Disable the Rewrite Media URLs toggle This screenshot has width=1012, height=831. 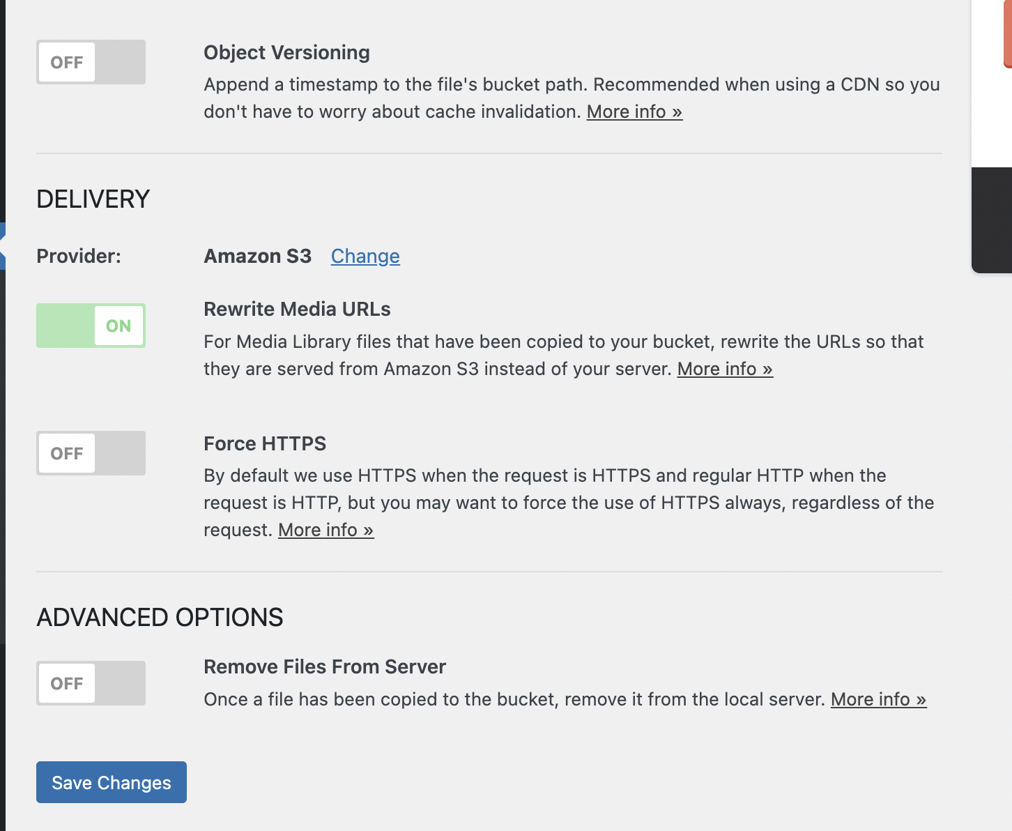pos(90,325)
